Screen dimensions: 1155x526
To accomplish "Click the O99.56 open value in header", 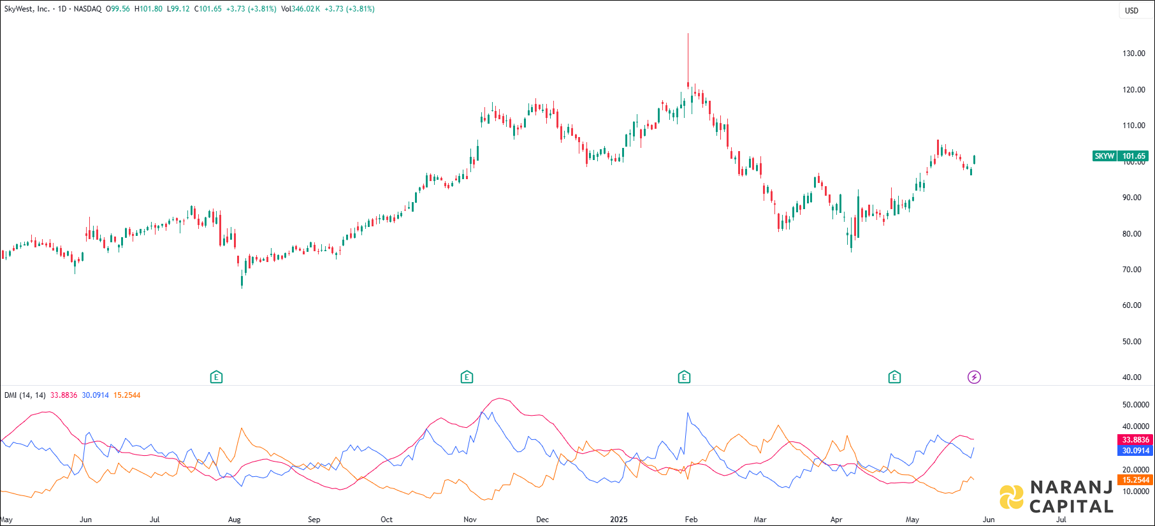I will click(117, 9).
